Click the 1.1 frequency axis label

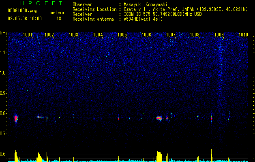click(4, 53)
